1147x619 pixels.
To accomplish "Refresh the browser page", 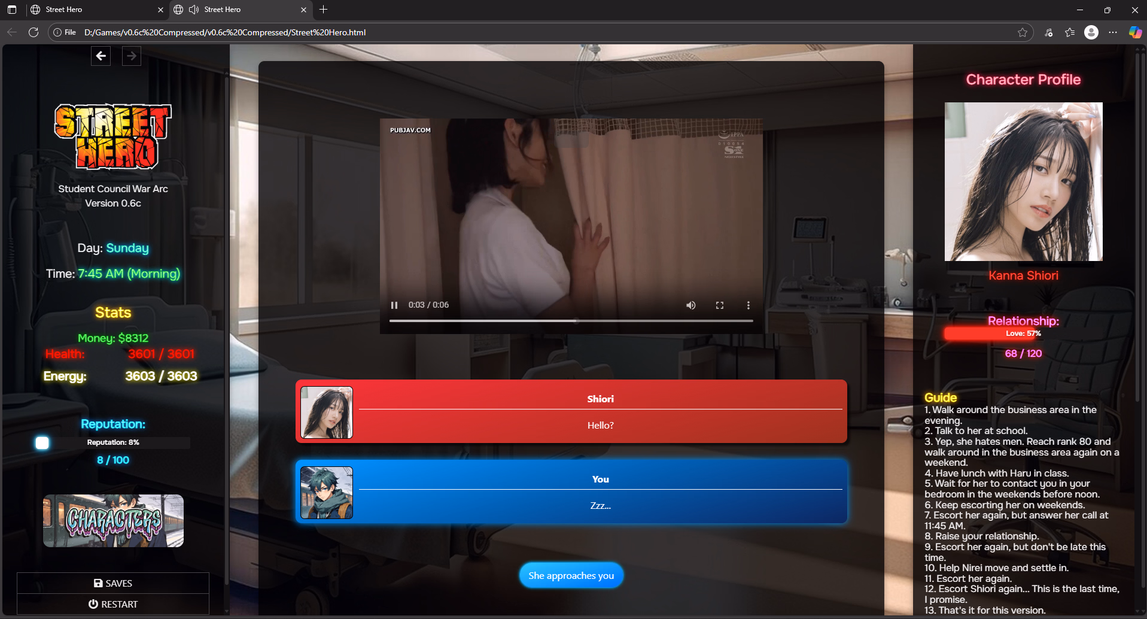I will [x=34, y=32].
